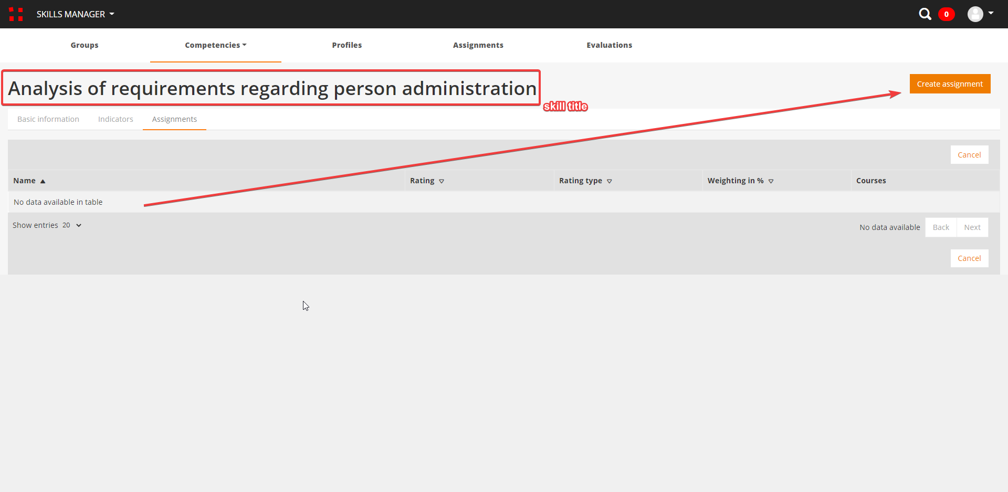Go to the Groups menu
Screen dimensions: 1008x492
click(85, 45)
